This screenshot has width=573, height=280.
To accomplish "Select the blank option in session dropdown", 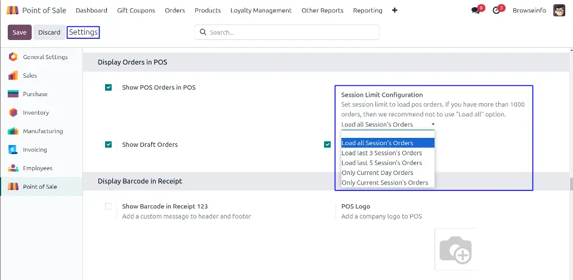I will tap(388, 134).
